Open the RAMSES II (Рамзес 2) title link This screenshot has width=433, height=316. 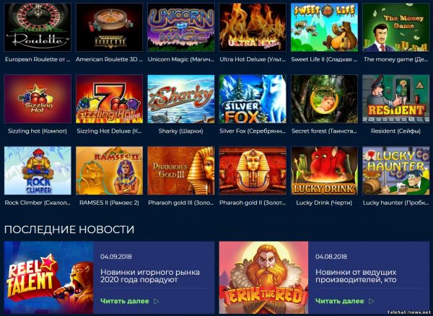(110, 203)
